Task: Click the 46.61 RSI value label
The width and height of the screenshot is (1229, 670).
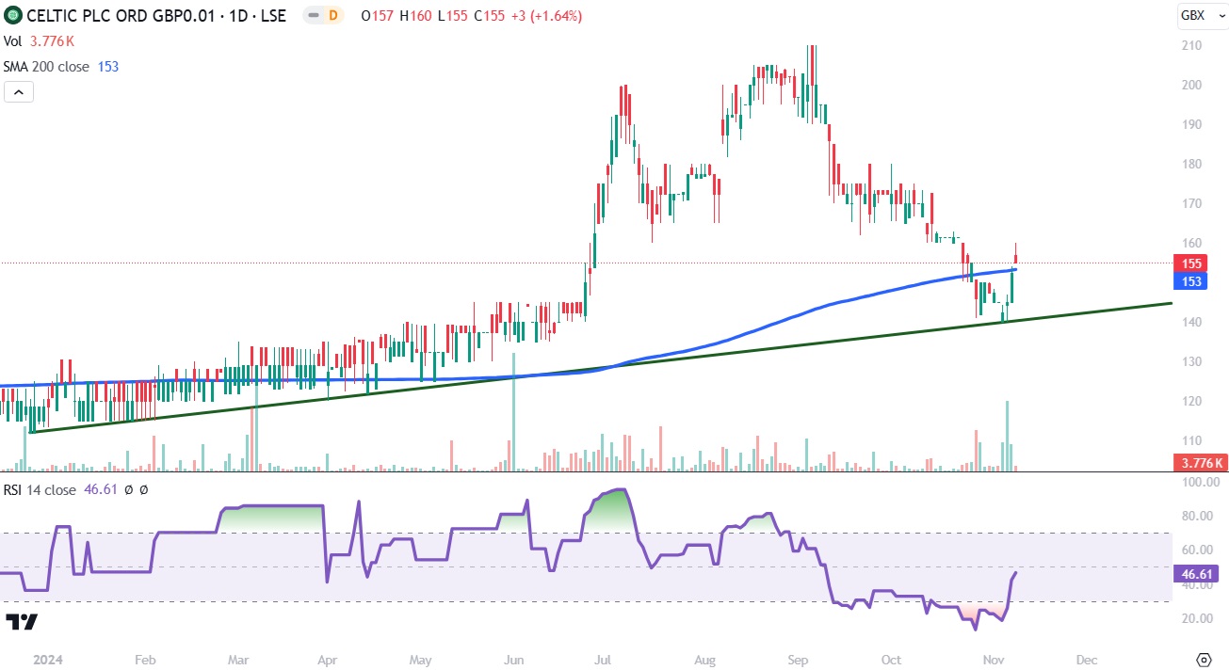Action: point(1195,574)
